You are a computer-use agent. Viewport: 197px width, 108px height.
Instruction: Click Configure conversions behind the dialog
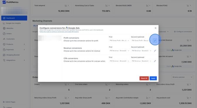tap(183, 32)
